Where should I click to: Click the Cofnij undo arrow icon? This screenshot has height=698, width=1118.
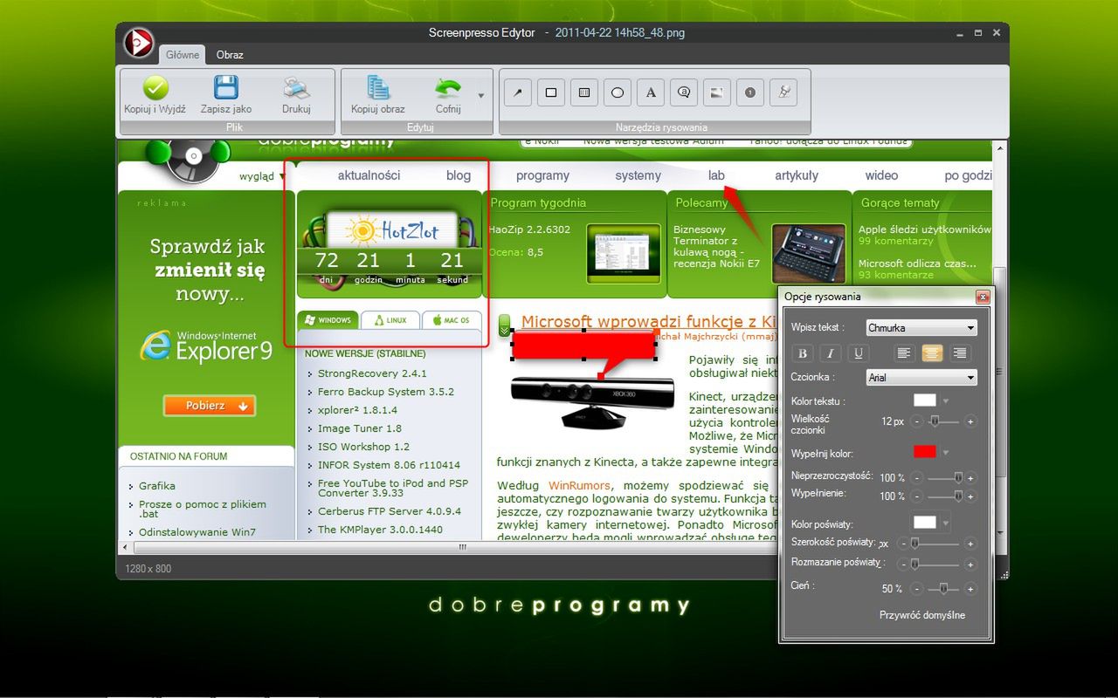point(448,88)
